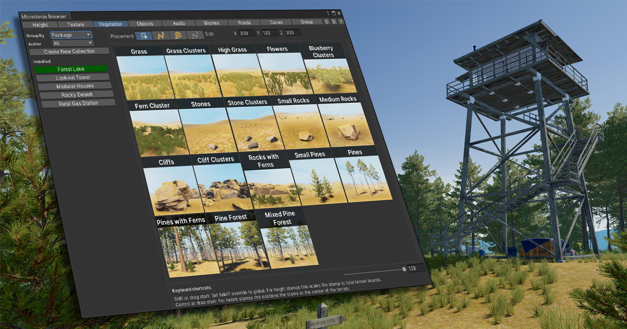Switch to the Roads tab

(244, 22)
